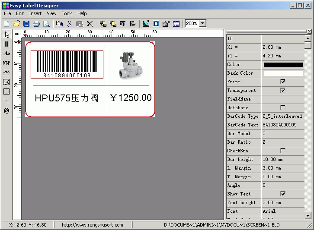Open the File menu
The image size is (314, 230).
pyautogui.click(x=7, y=13)
